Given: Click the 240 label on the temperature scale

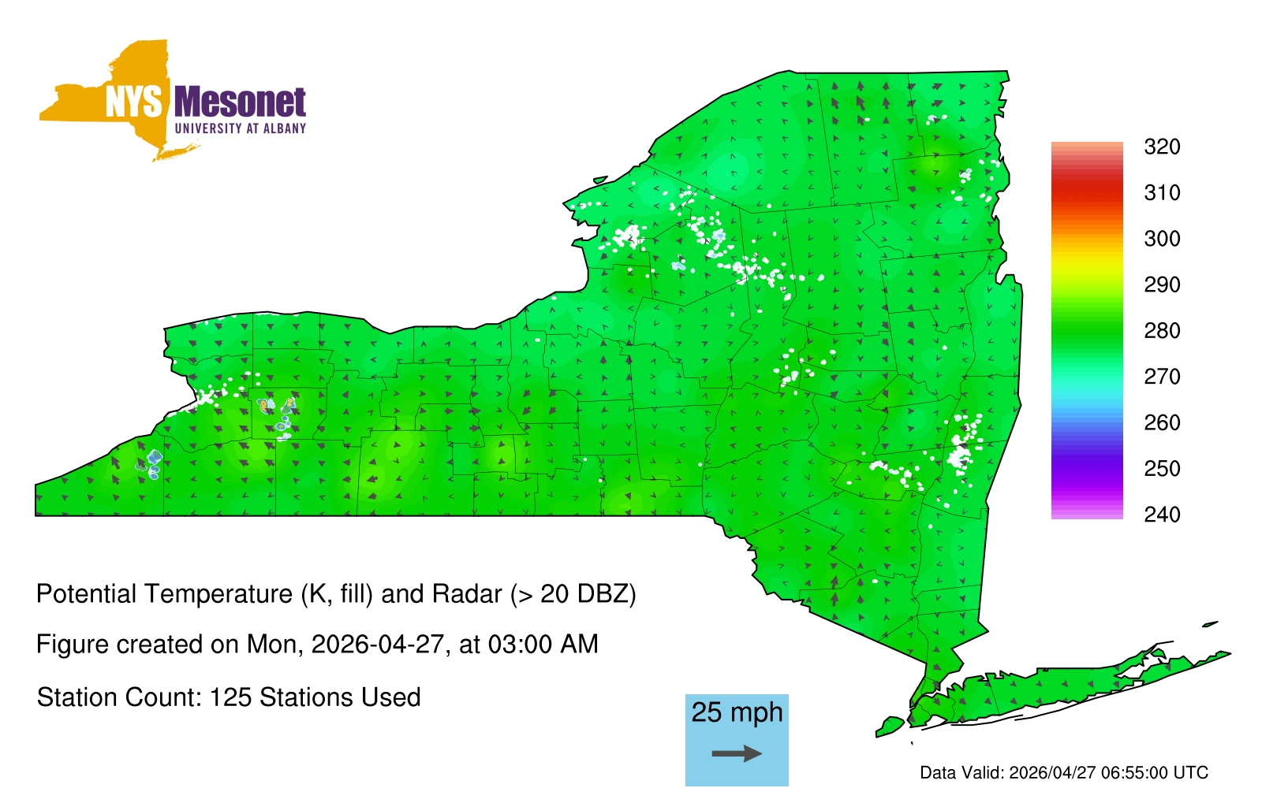Looking at the screenshot, I should click(1161, 515).
